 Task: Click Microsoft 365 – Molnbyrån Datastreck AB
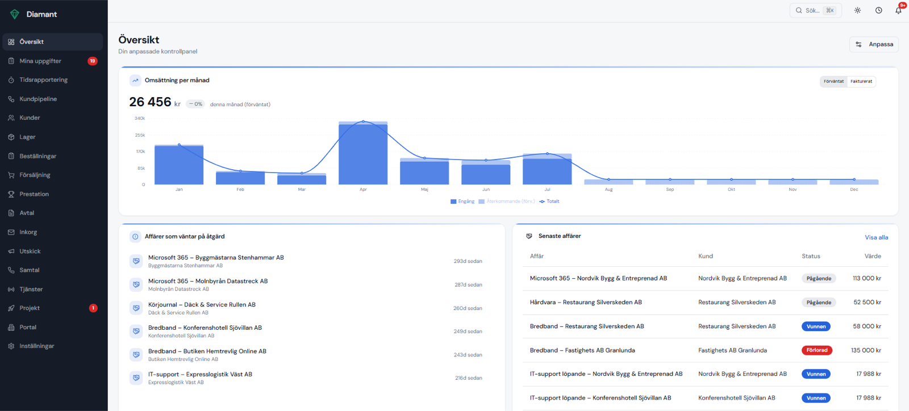pyautogui.click(x=307, y=284)
